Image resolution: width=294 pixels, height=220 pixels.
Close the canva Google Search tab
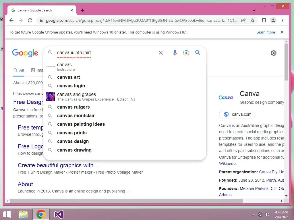(x=71, y=10)
